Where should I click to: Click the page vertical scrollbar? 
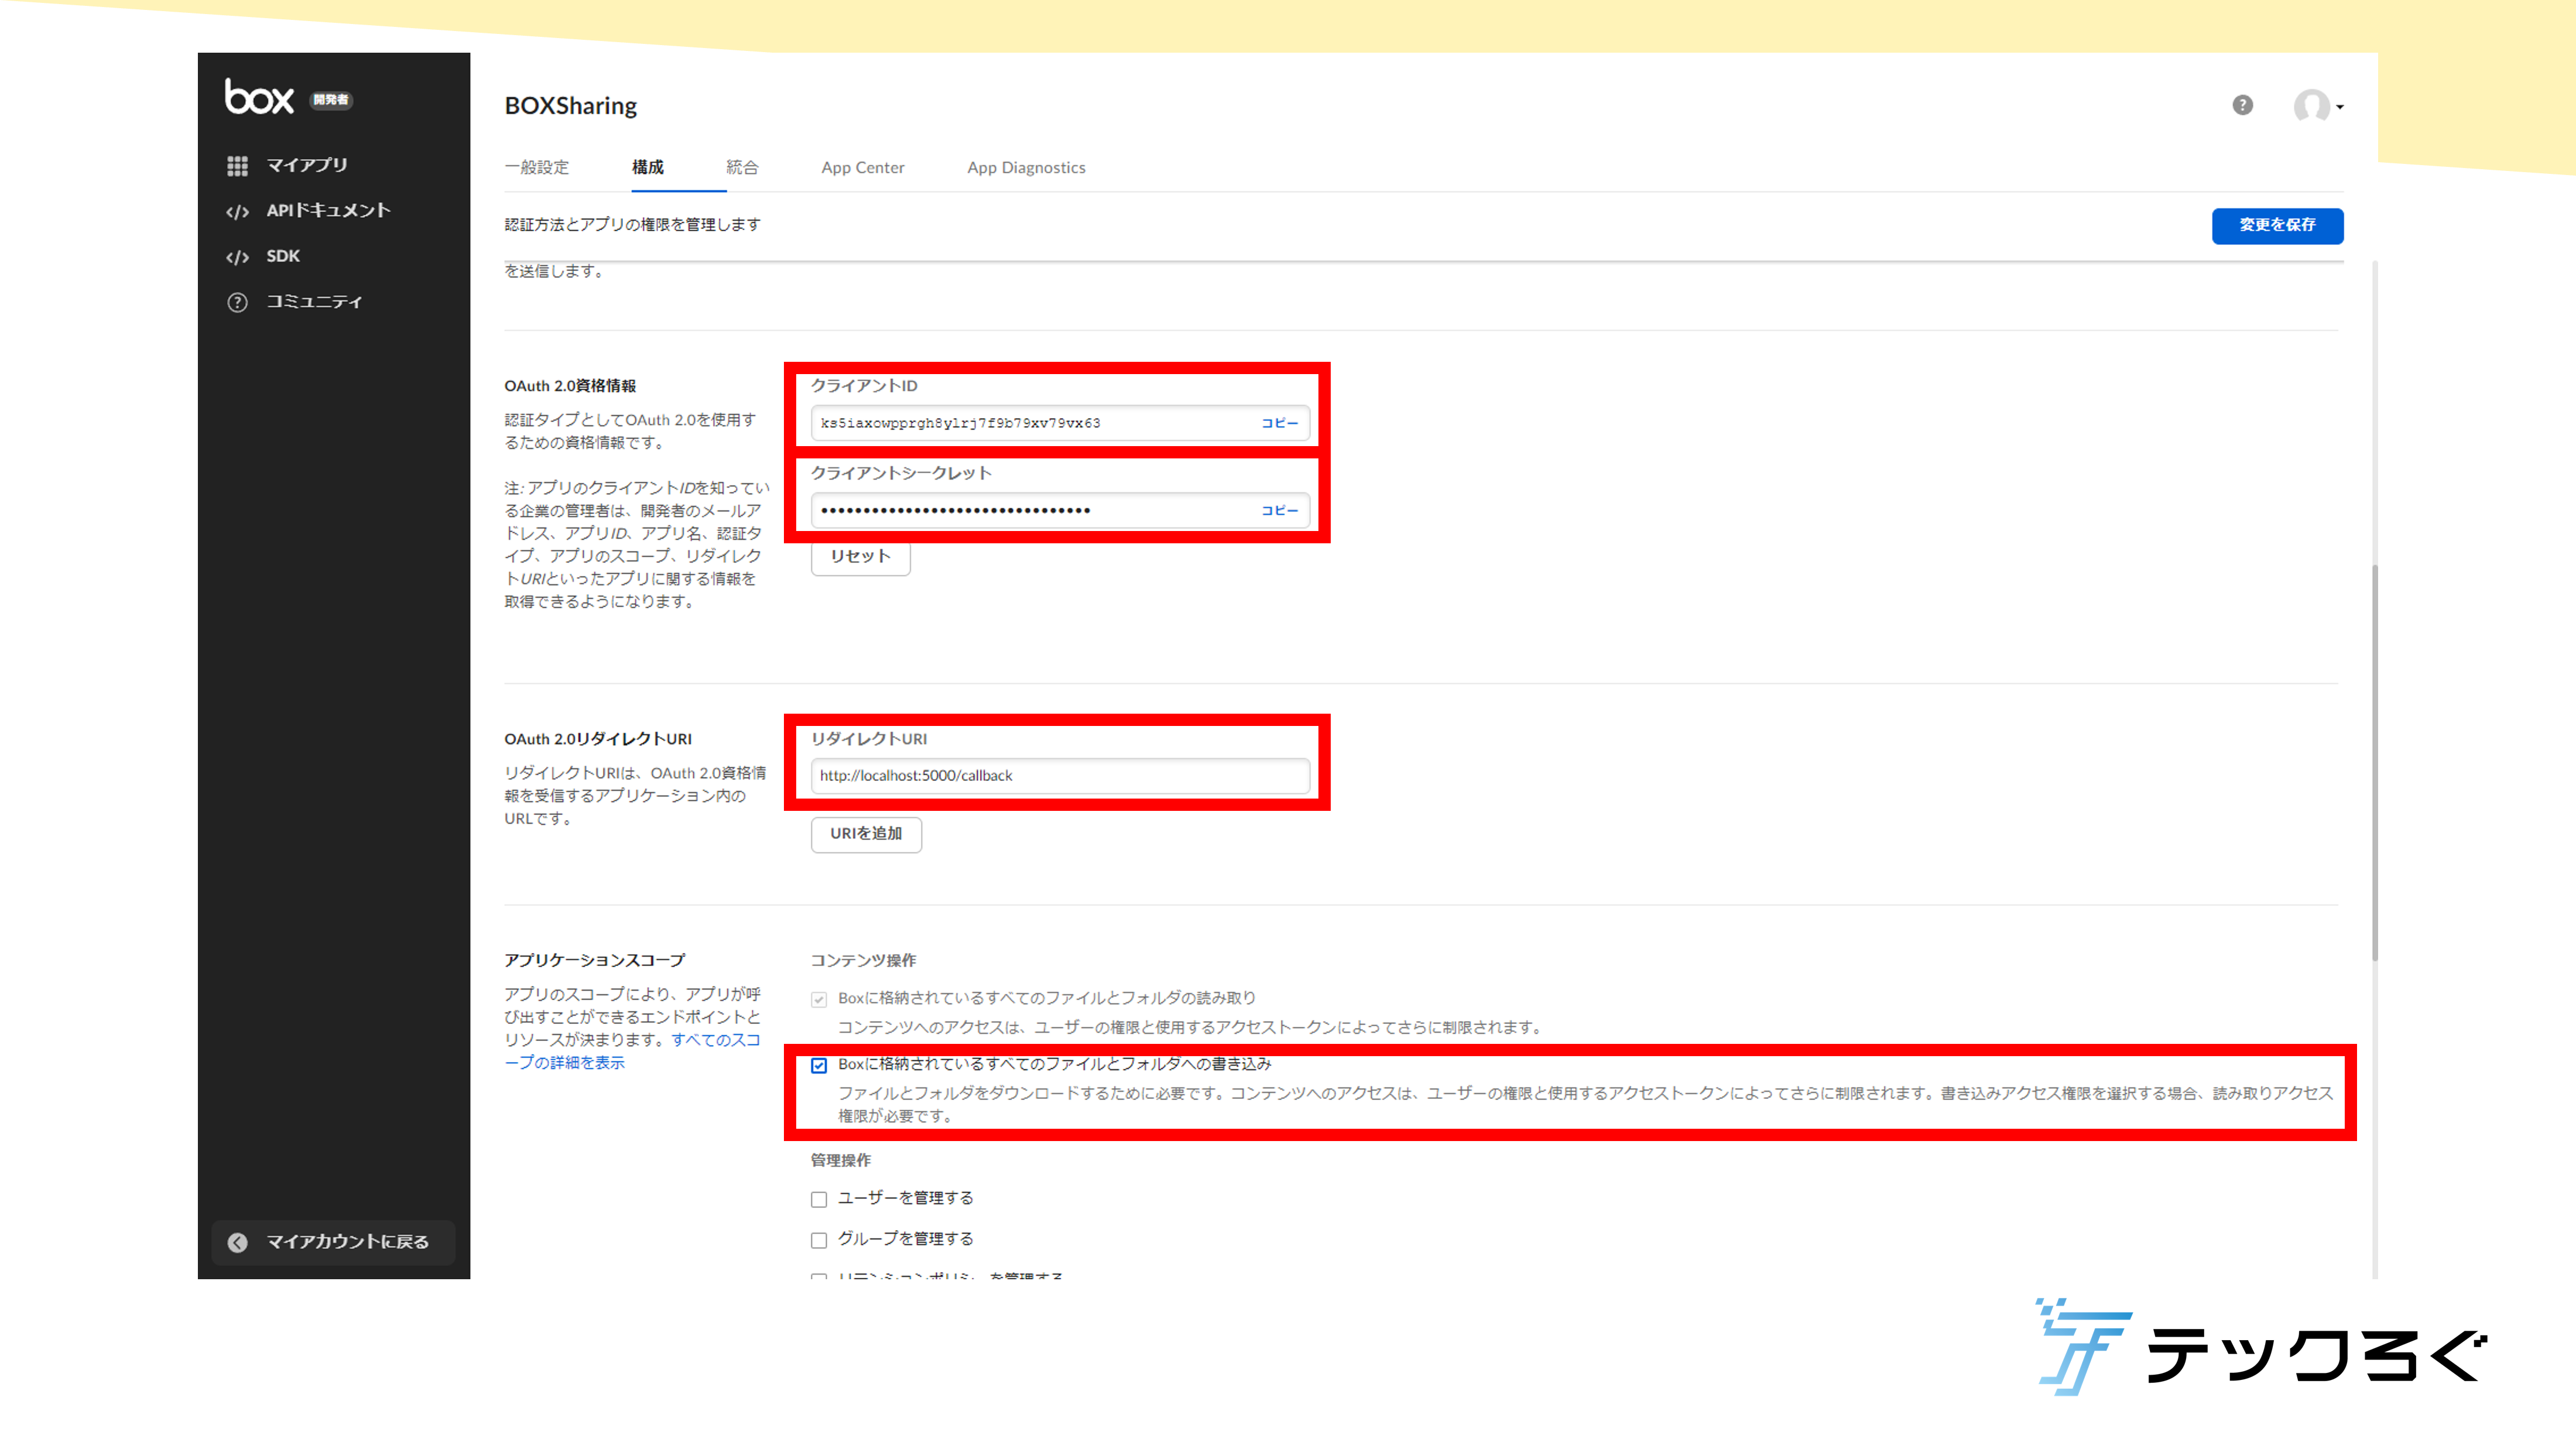pyautogui.click(x=2374, y=763)
